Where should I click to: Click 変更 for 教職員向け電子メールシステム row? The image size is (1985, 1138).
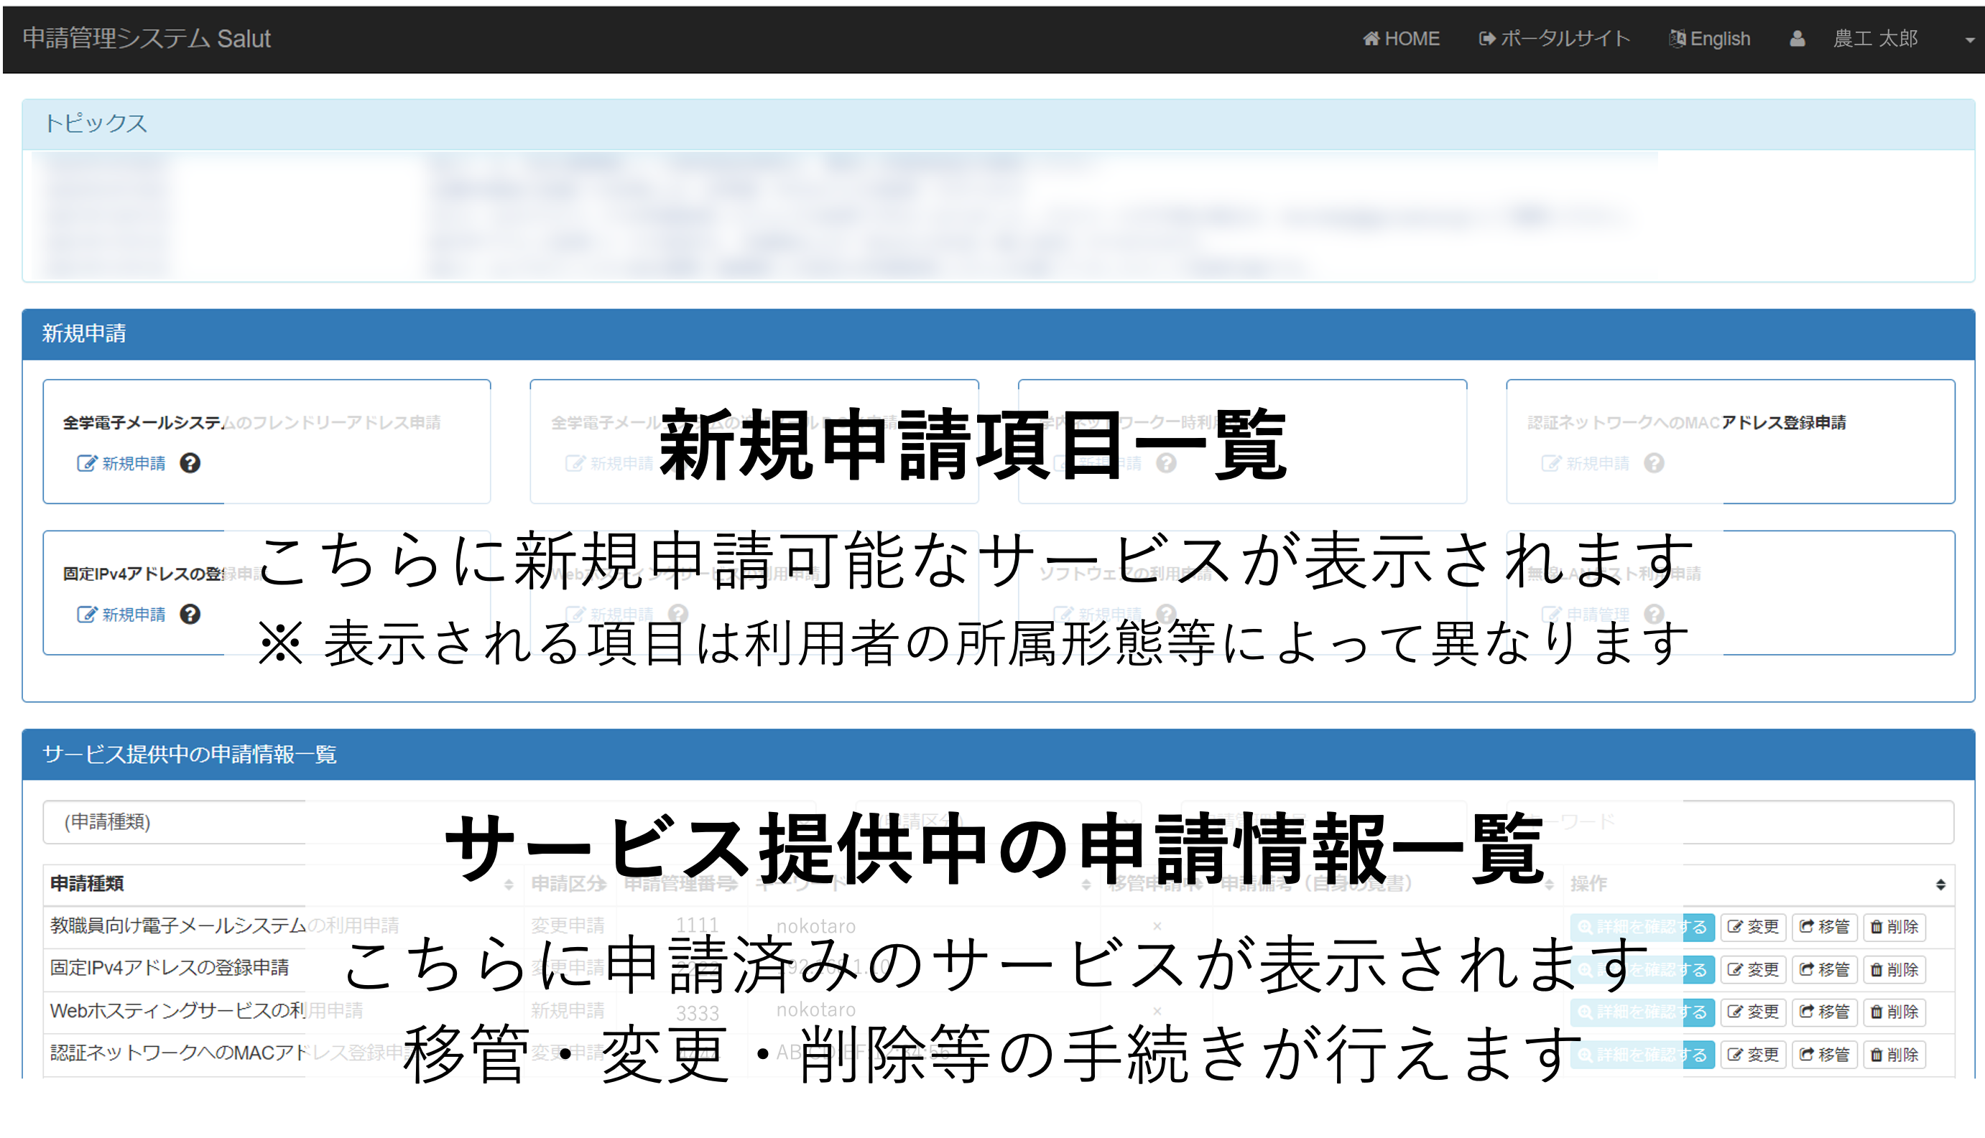click(1753, 927)
